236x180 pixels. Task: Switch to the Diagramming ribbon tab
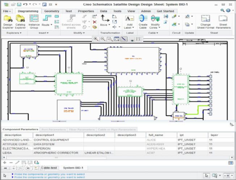[x=28, y=11]
